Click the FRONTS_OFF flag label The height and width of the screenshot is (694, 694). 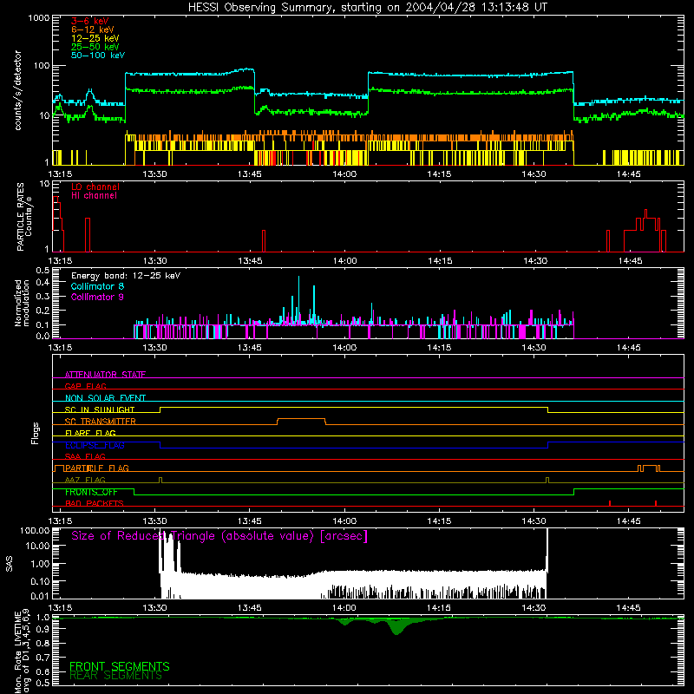click(91, 492)
